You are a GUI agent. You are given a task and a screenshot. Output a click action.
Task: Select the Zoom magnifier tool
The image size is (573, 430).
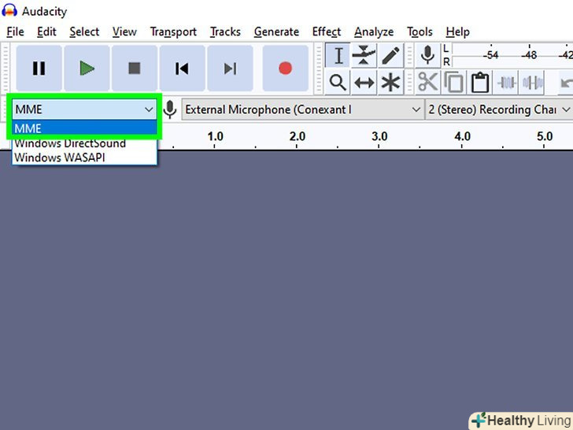point(338,83)
